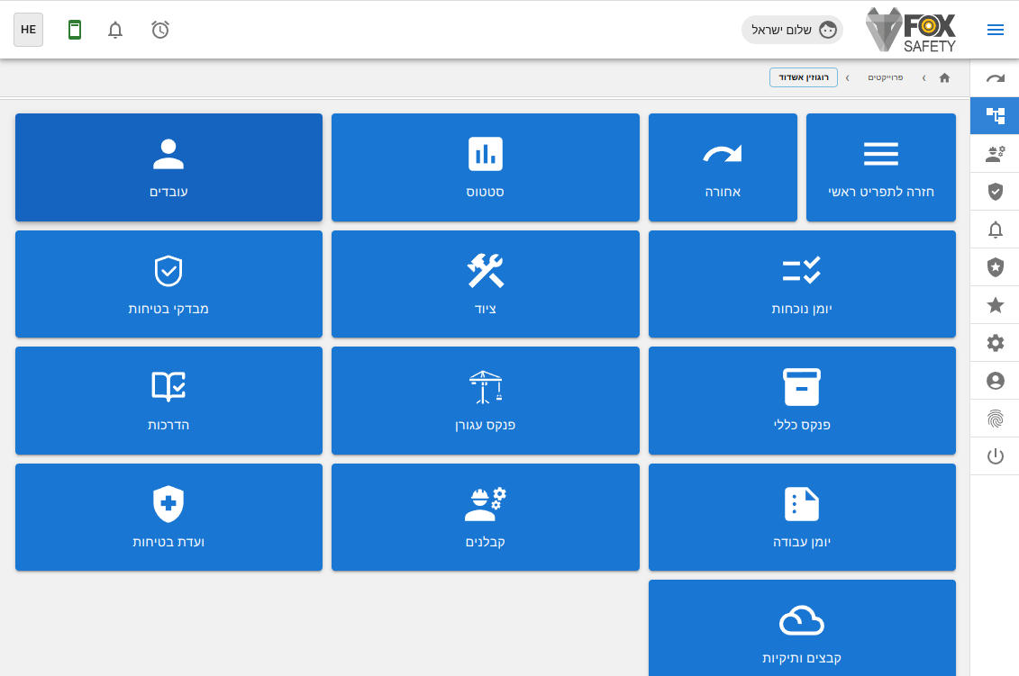This screenshot has width=1019, height=676.
Task: Switch language using the HE button
Action: coord(29,30)
